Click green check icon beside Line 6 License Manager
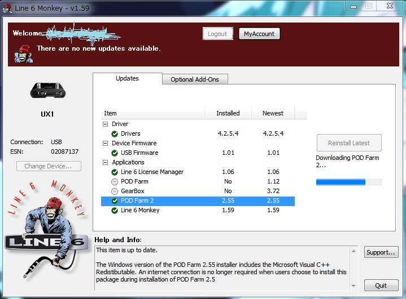The width and height of the screenshot is (406, 299). click(x=115, y=172)
